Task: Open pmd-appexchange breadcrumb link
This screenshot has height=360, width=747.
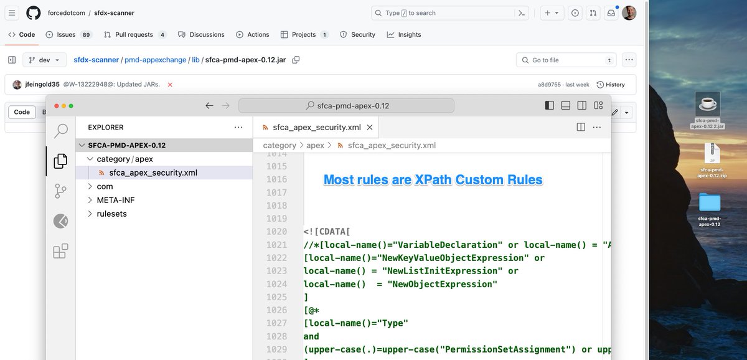Action: pyautogui.click(x=155, y=60)
